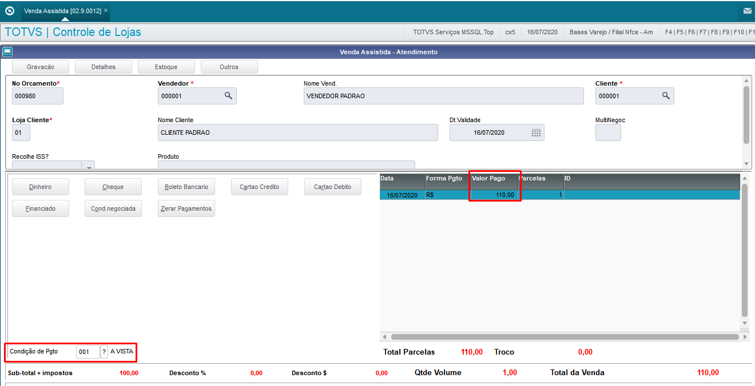Click the No Orcamento field 000980

(x=38, y=96)
